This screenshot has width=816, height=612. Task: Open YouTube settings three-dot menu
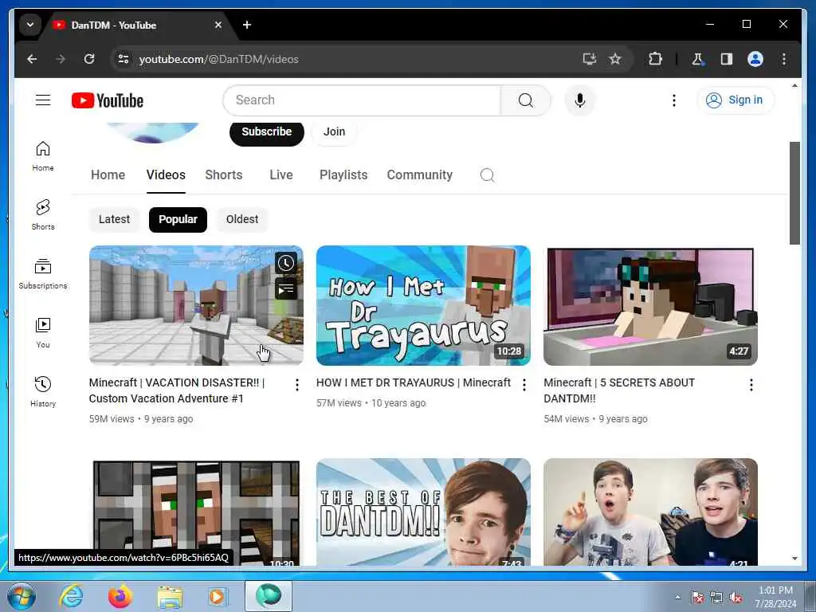[674, 100]
